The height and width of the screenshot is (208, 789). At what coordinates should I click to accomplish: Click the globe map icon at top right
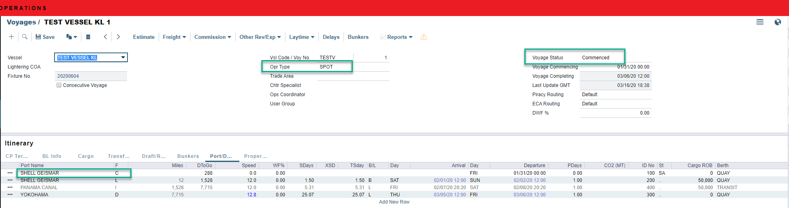click(x=778, y=22)
